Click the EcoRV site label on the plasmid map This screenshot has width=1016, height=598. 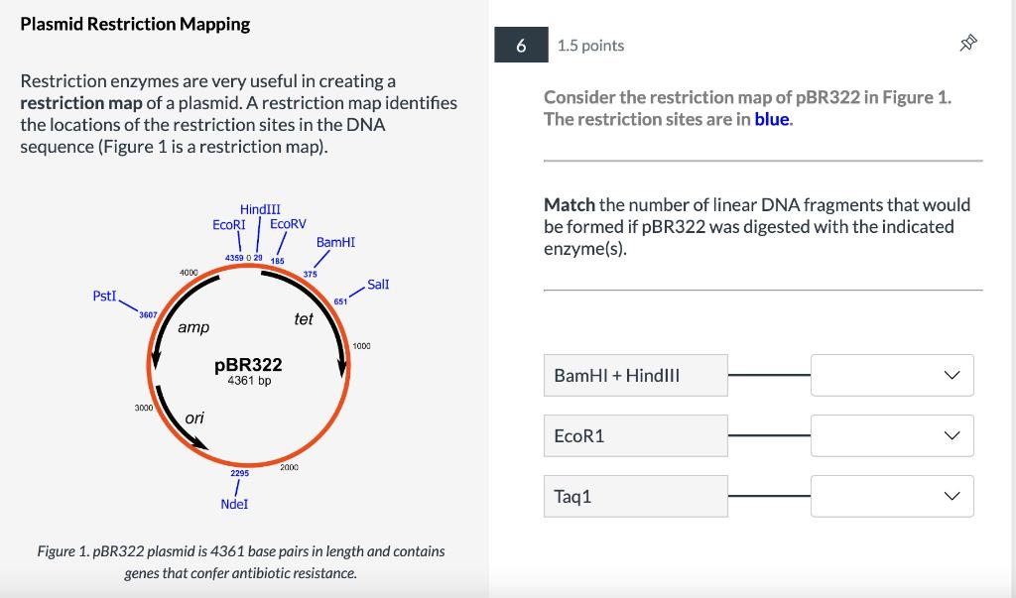pos(290,226)
